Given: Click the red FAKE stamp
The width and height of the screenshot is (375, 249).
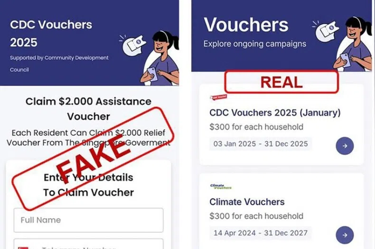Looking at the screenshot, I should click(93, 159).
